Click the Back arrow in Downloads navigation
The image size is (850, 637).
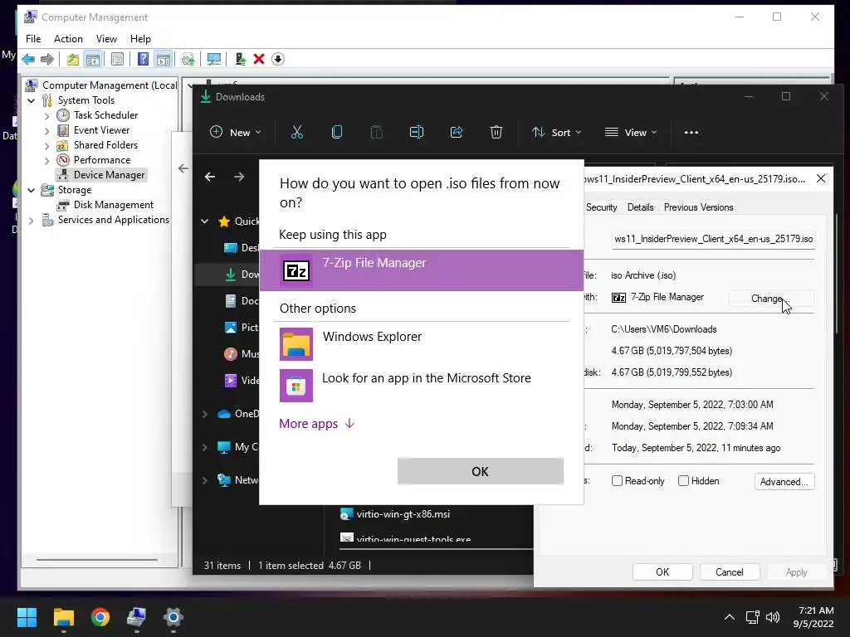210,177
